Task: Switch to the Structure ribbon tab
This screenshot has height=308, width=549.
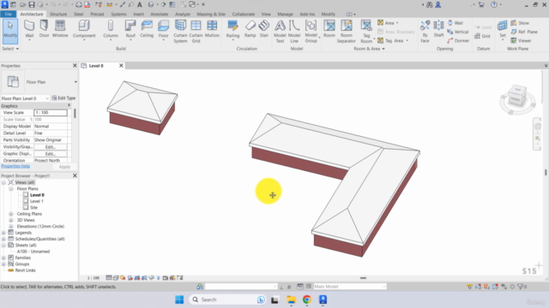Action: (58, 14)
